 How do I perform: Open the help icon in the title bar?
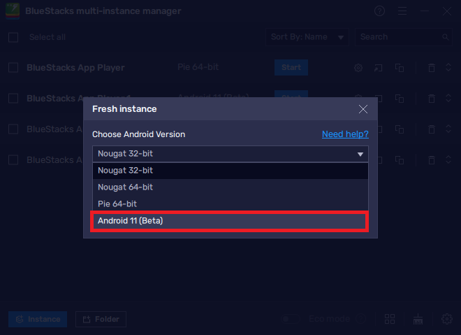click(379, 11)
